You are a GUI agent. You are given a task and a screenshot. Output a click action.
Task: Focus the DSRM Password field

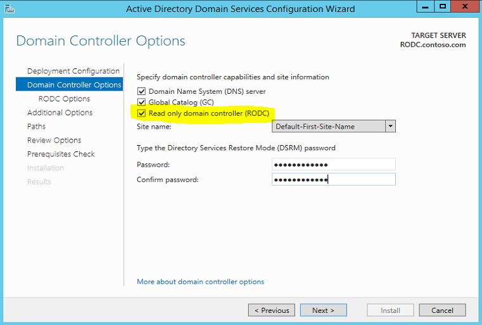334,165
